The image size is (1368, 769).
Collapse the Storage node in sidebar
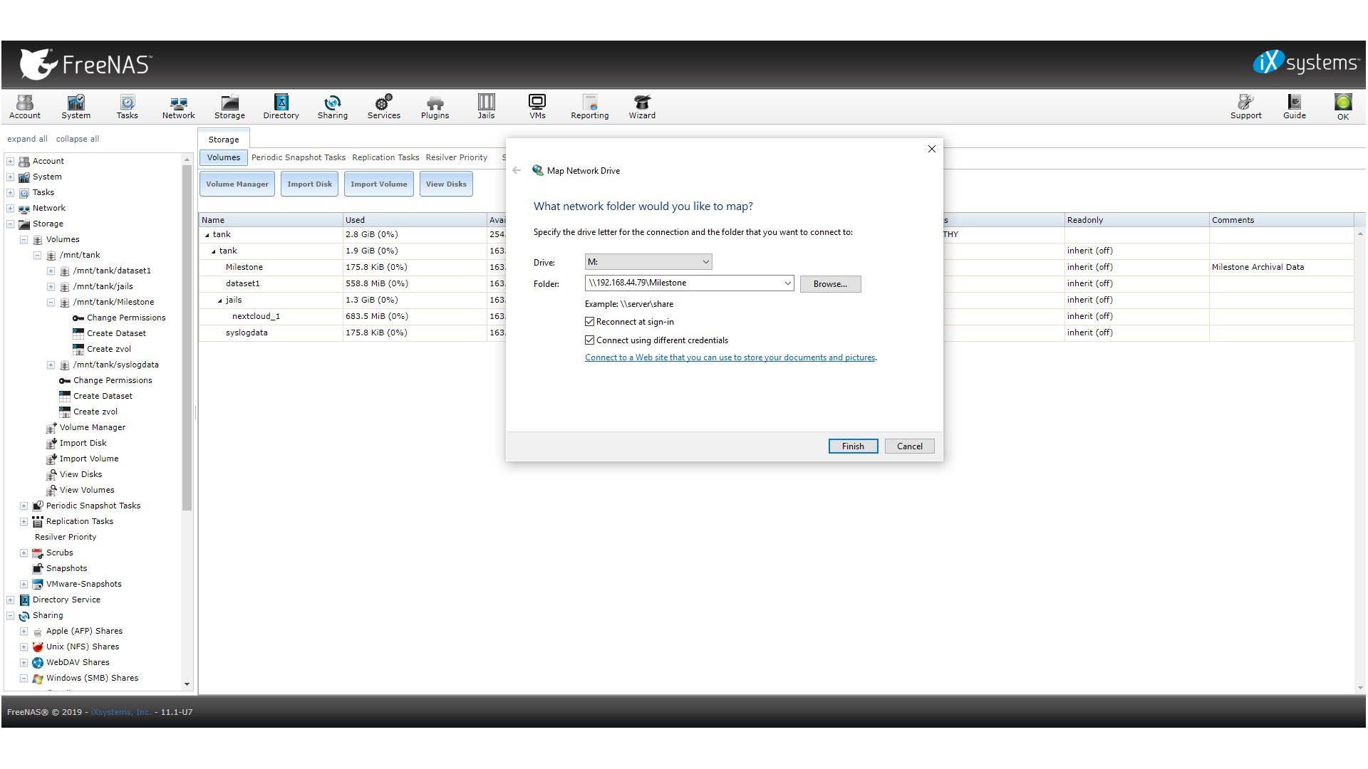pyautogui.click(x=11, y=224)
